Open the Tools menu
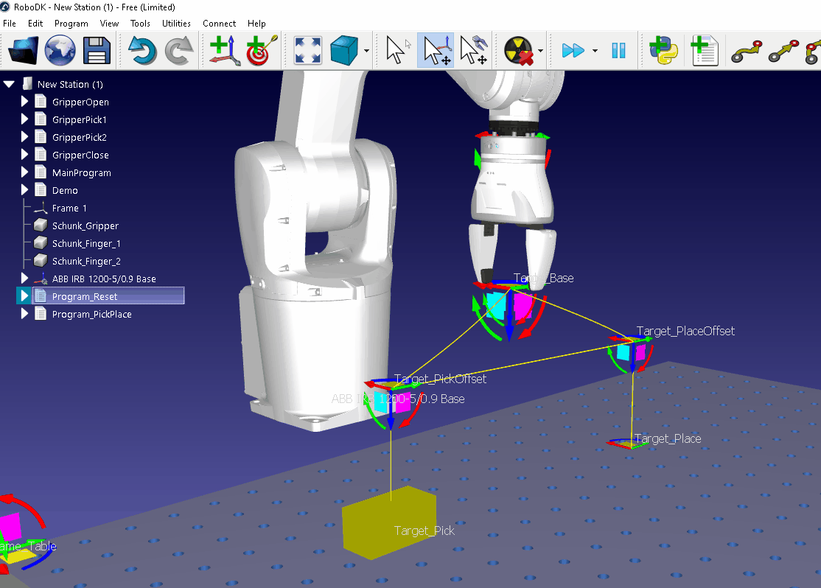Viewport: 821px width, 588px height. click(140, 24)
